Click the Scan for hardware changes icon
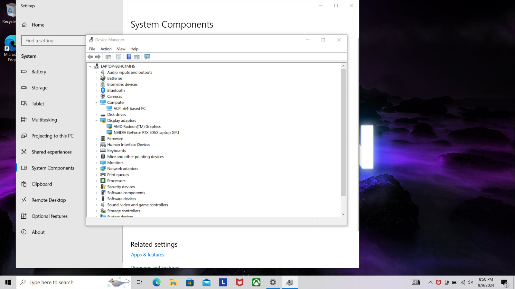 click(x=147, y=57)
